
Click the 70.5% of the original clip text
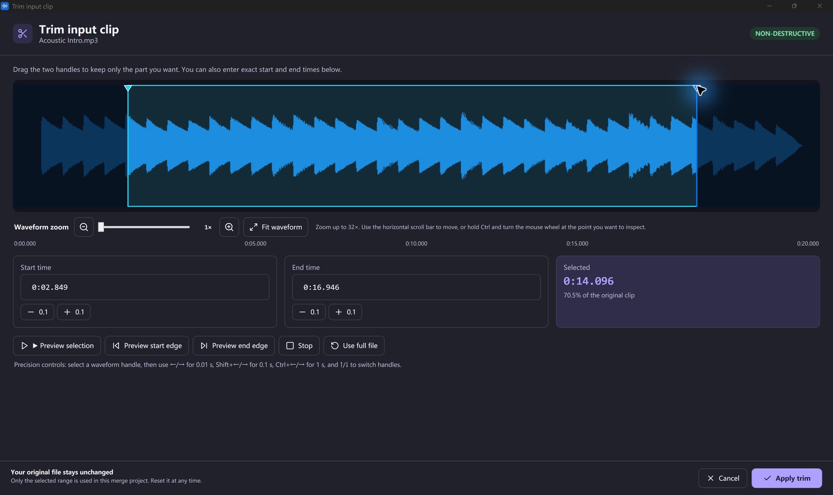point(599,295)
